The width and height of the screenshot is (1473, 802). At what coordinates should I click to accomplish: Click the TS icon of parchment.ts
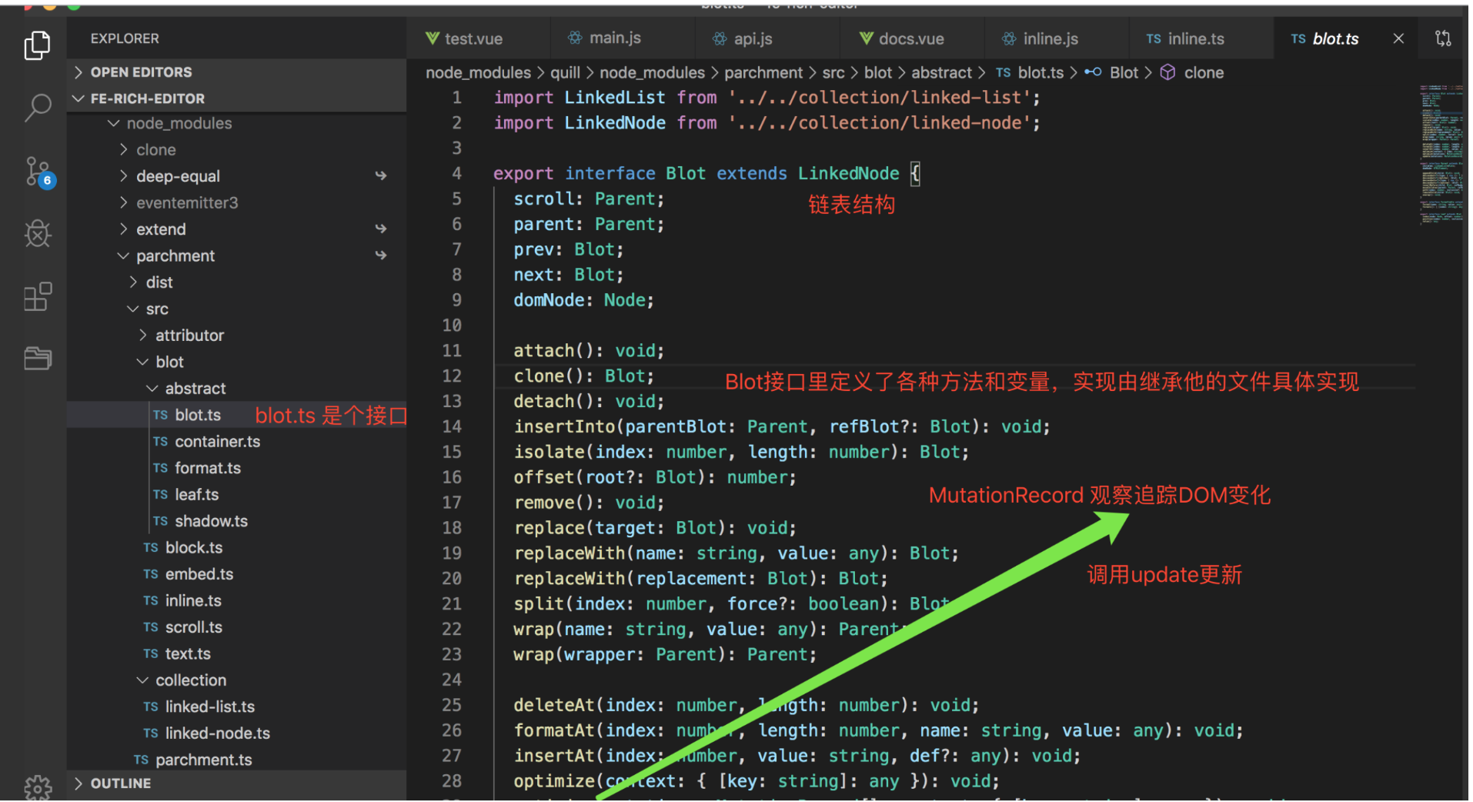click(x=141, y=760)
